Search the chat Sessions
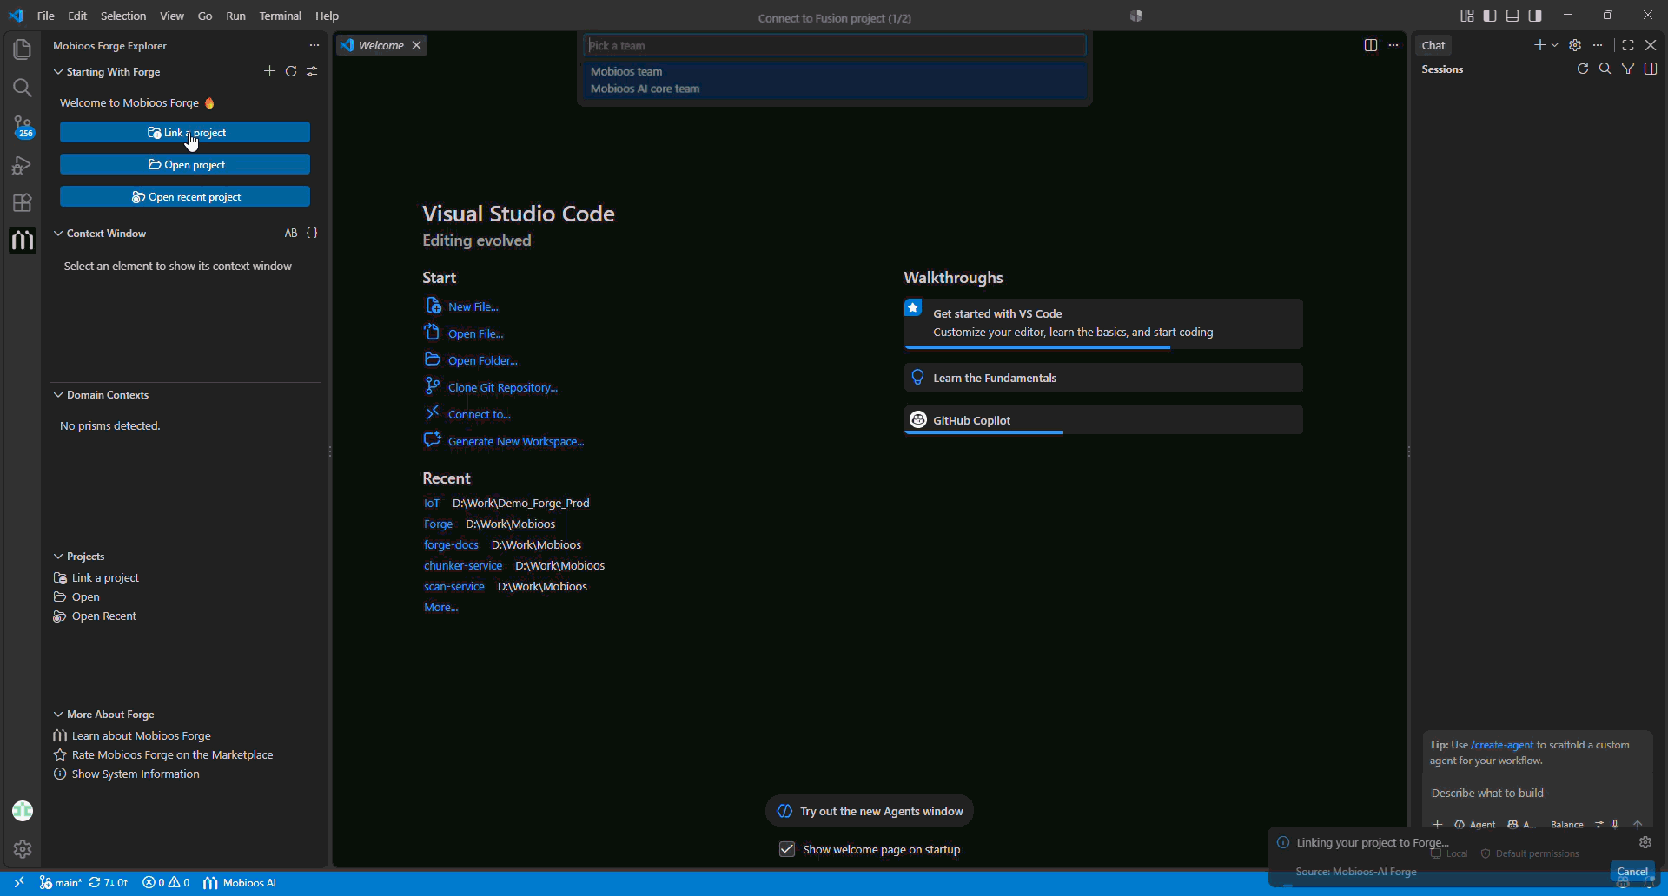The width and height of the screenshot is (1668, 896). (x=1605, y=69)
